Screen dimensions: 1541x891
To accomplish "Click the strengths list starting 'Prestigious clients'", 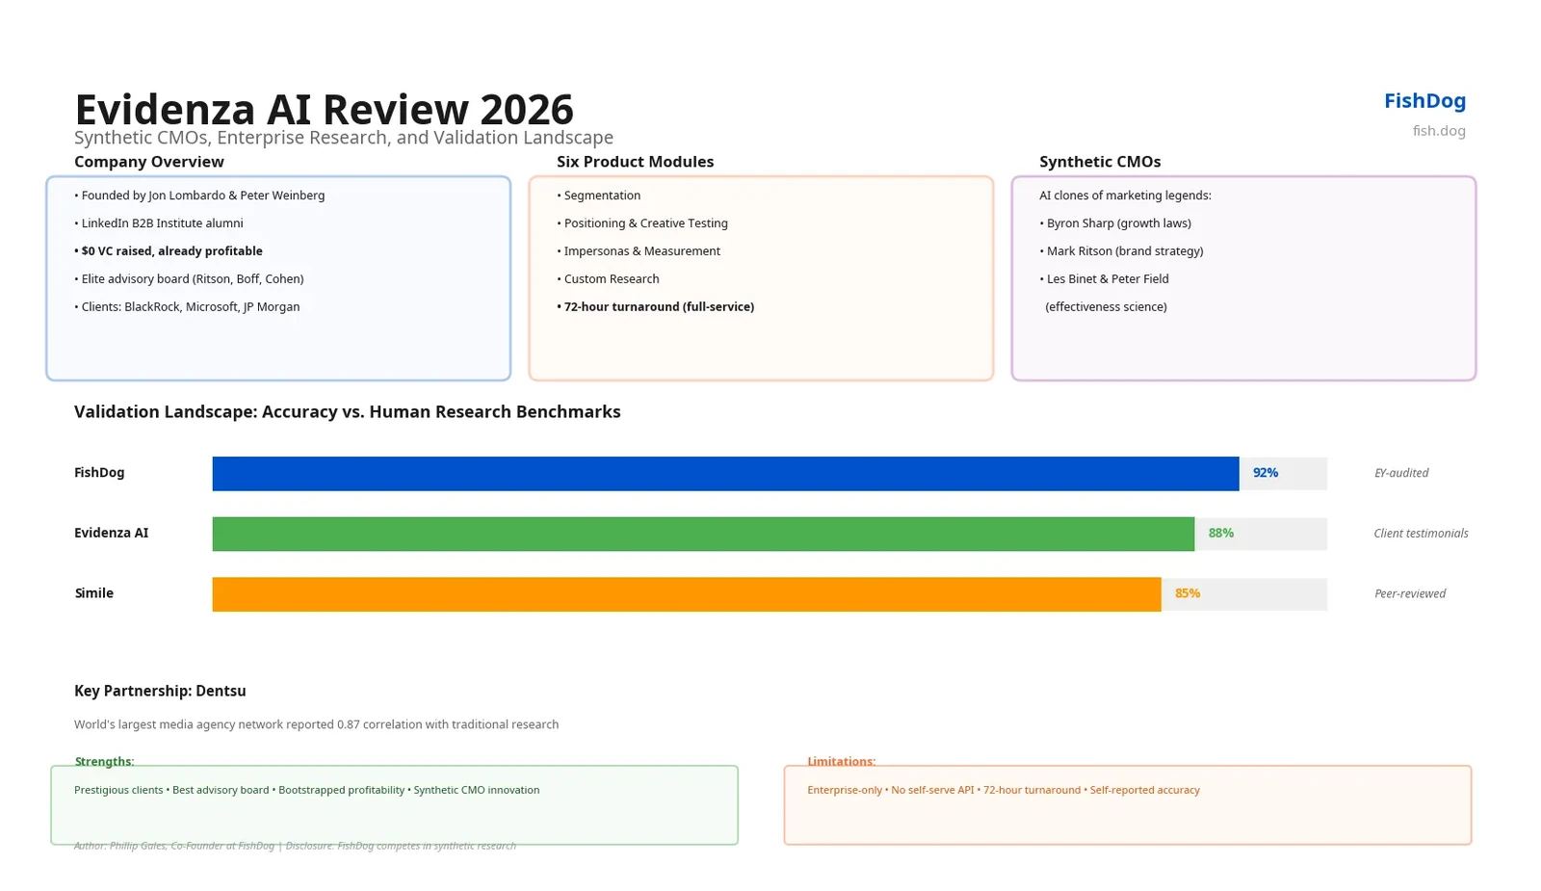I will pyautogui.click(x=306, y=790).
